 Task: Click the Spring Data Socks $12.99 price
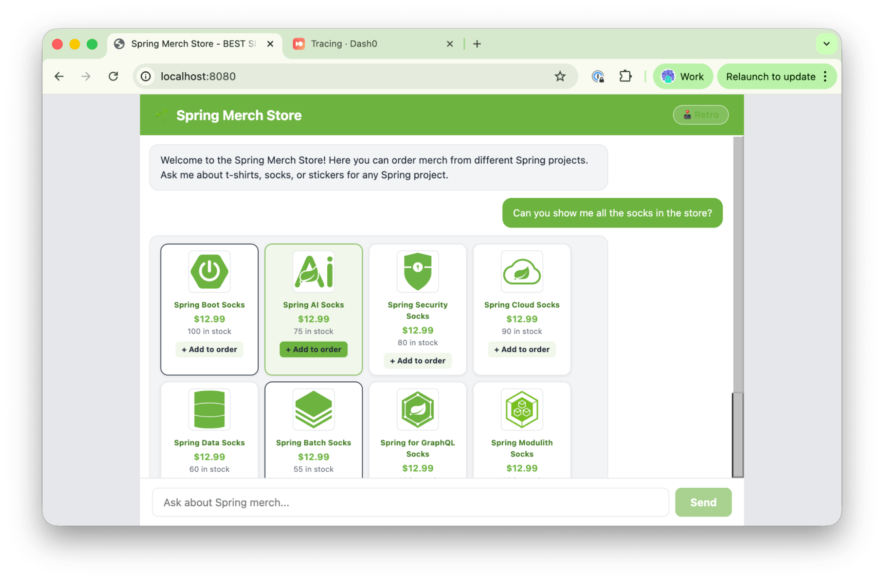click(x=209, y=457)
